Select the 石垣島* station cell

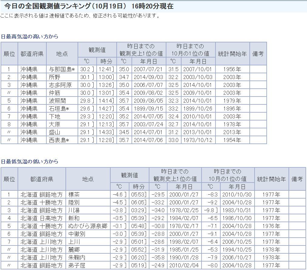(62, 108)
